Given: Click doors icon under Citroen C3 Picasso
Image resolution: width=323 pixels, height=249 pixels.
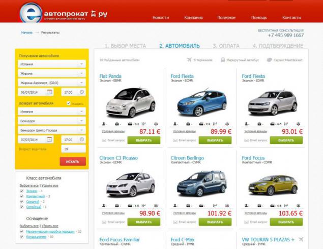Looking at the screenshot, I should click(x=130, y=206).
